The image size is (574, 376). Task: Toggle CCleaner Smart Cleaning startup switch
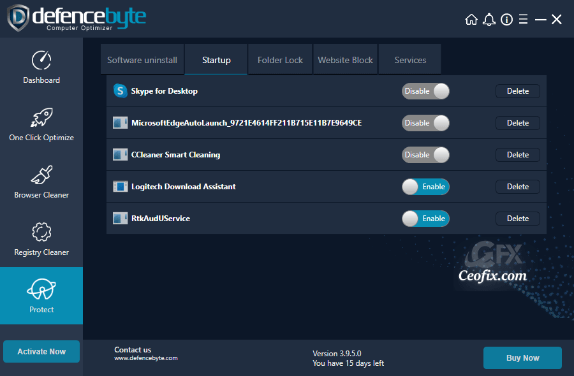(x=425, y=155)
